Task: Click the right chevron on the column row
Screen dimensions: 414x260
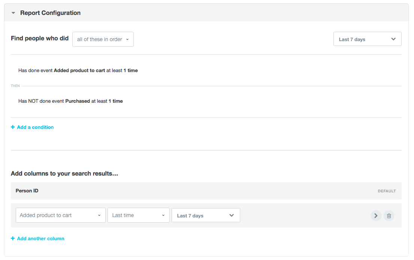Action: pyautogui.click(x=376, y=216)
